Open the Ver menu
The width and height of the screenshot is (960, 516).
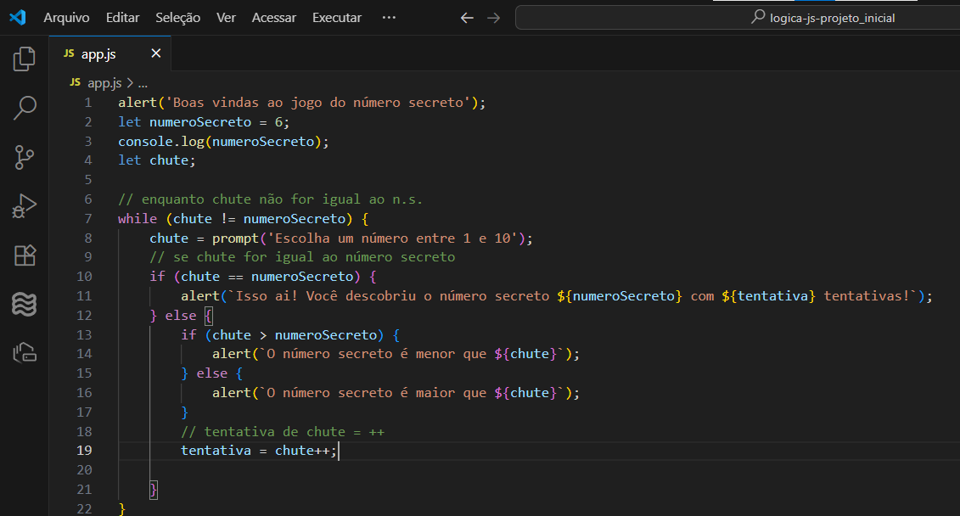point(226,18)
